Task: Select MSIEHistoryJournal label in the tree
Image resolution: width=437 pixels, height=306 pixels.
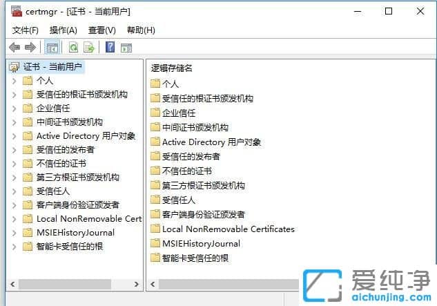Action: (x=75, y=233)
